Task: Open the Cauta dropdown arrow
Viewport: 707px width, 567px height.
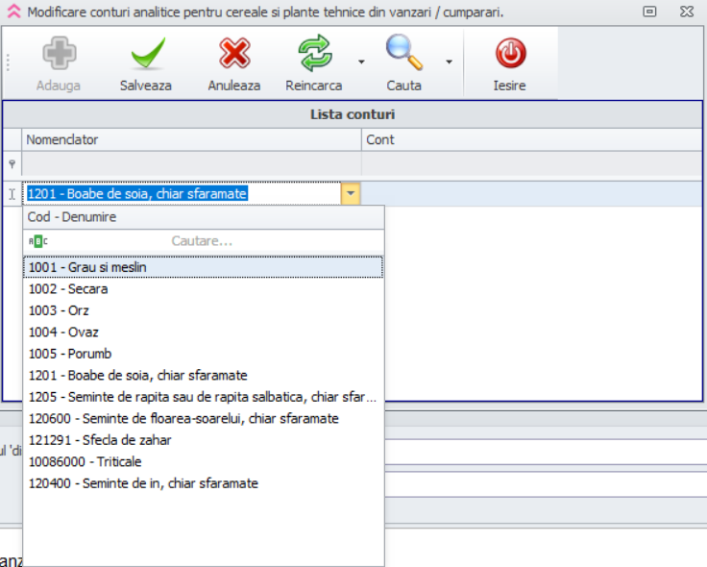Action: click(x=449, y=62)
